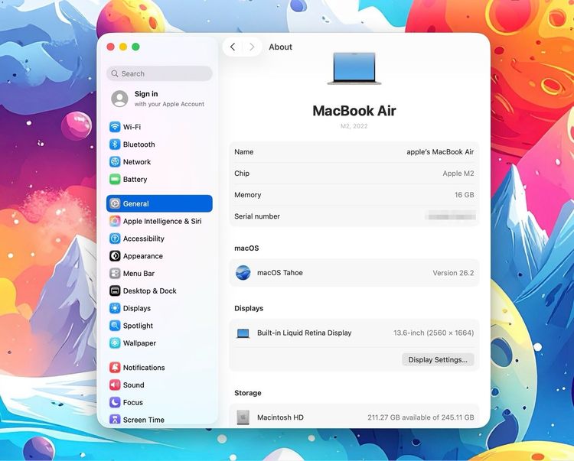Click the MacBook Air image at top
The height and width of the screenshot is (461, 574).
pyautogui.click(x=354, y=69)
